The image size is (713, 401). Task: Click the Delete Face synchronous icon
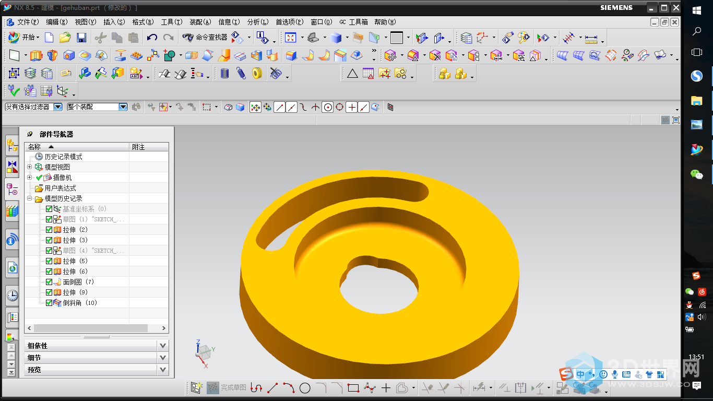coord(435,55)
